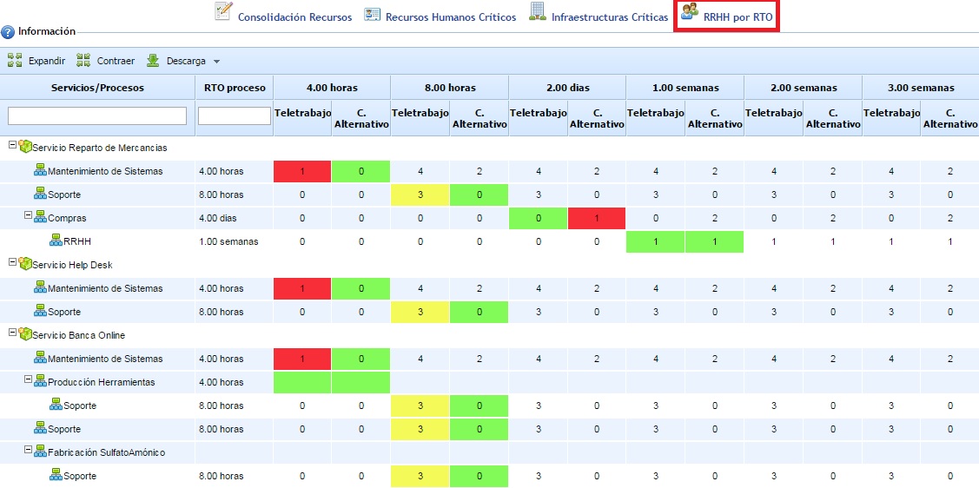Click the Contraer toolbar icon
The height and width of the screenshot is (488, 979).
[83, 61]
